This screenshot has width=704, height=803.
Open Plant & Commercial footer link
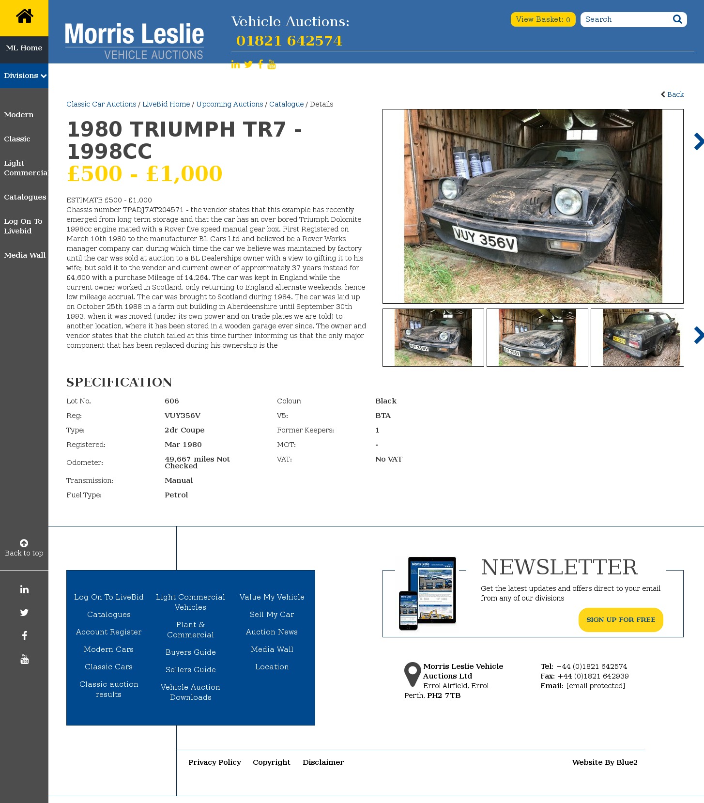click(191, 630)
